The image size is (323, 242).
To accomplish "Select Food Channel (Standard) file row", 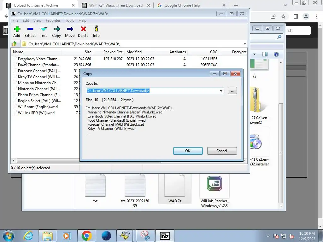I will pos(129,65).
